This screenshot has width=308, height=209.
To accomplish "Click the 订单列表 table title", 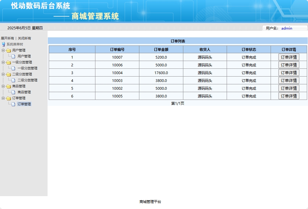I will tap(178, 41).
